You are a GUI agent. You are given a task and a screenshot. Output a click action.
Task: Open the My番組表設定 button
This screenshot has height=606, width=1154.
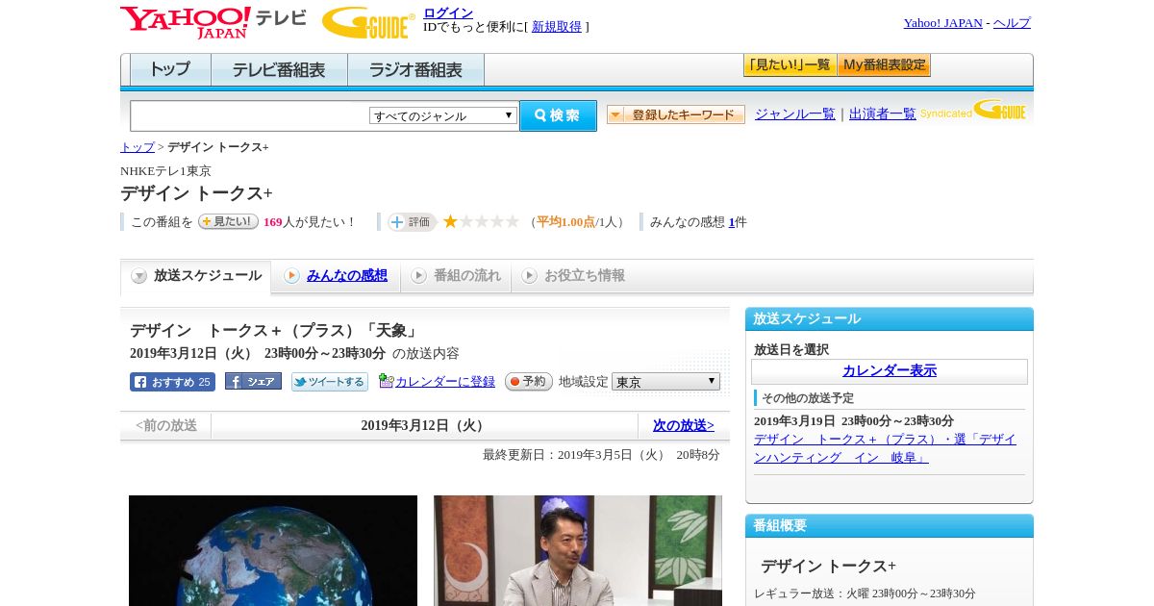(884, 65)
